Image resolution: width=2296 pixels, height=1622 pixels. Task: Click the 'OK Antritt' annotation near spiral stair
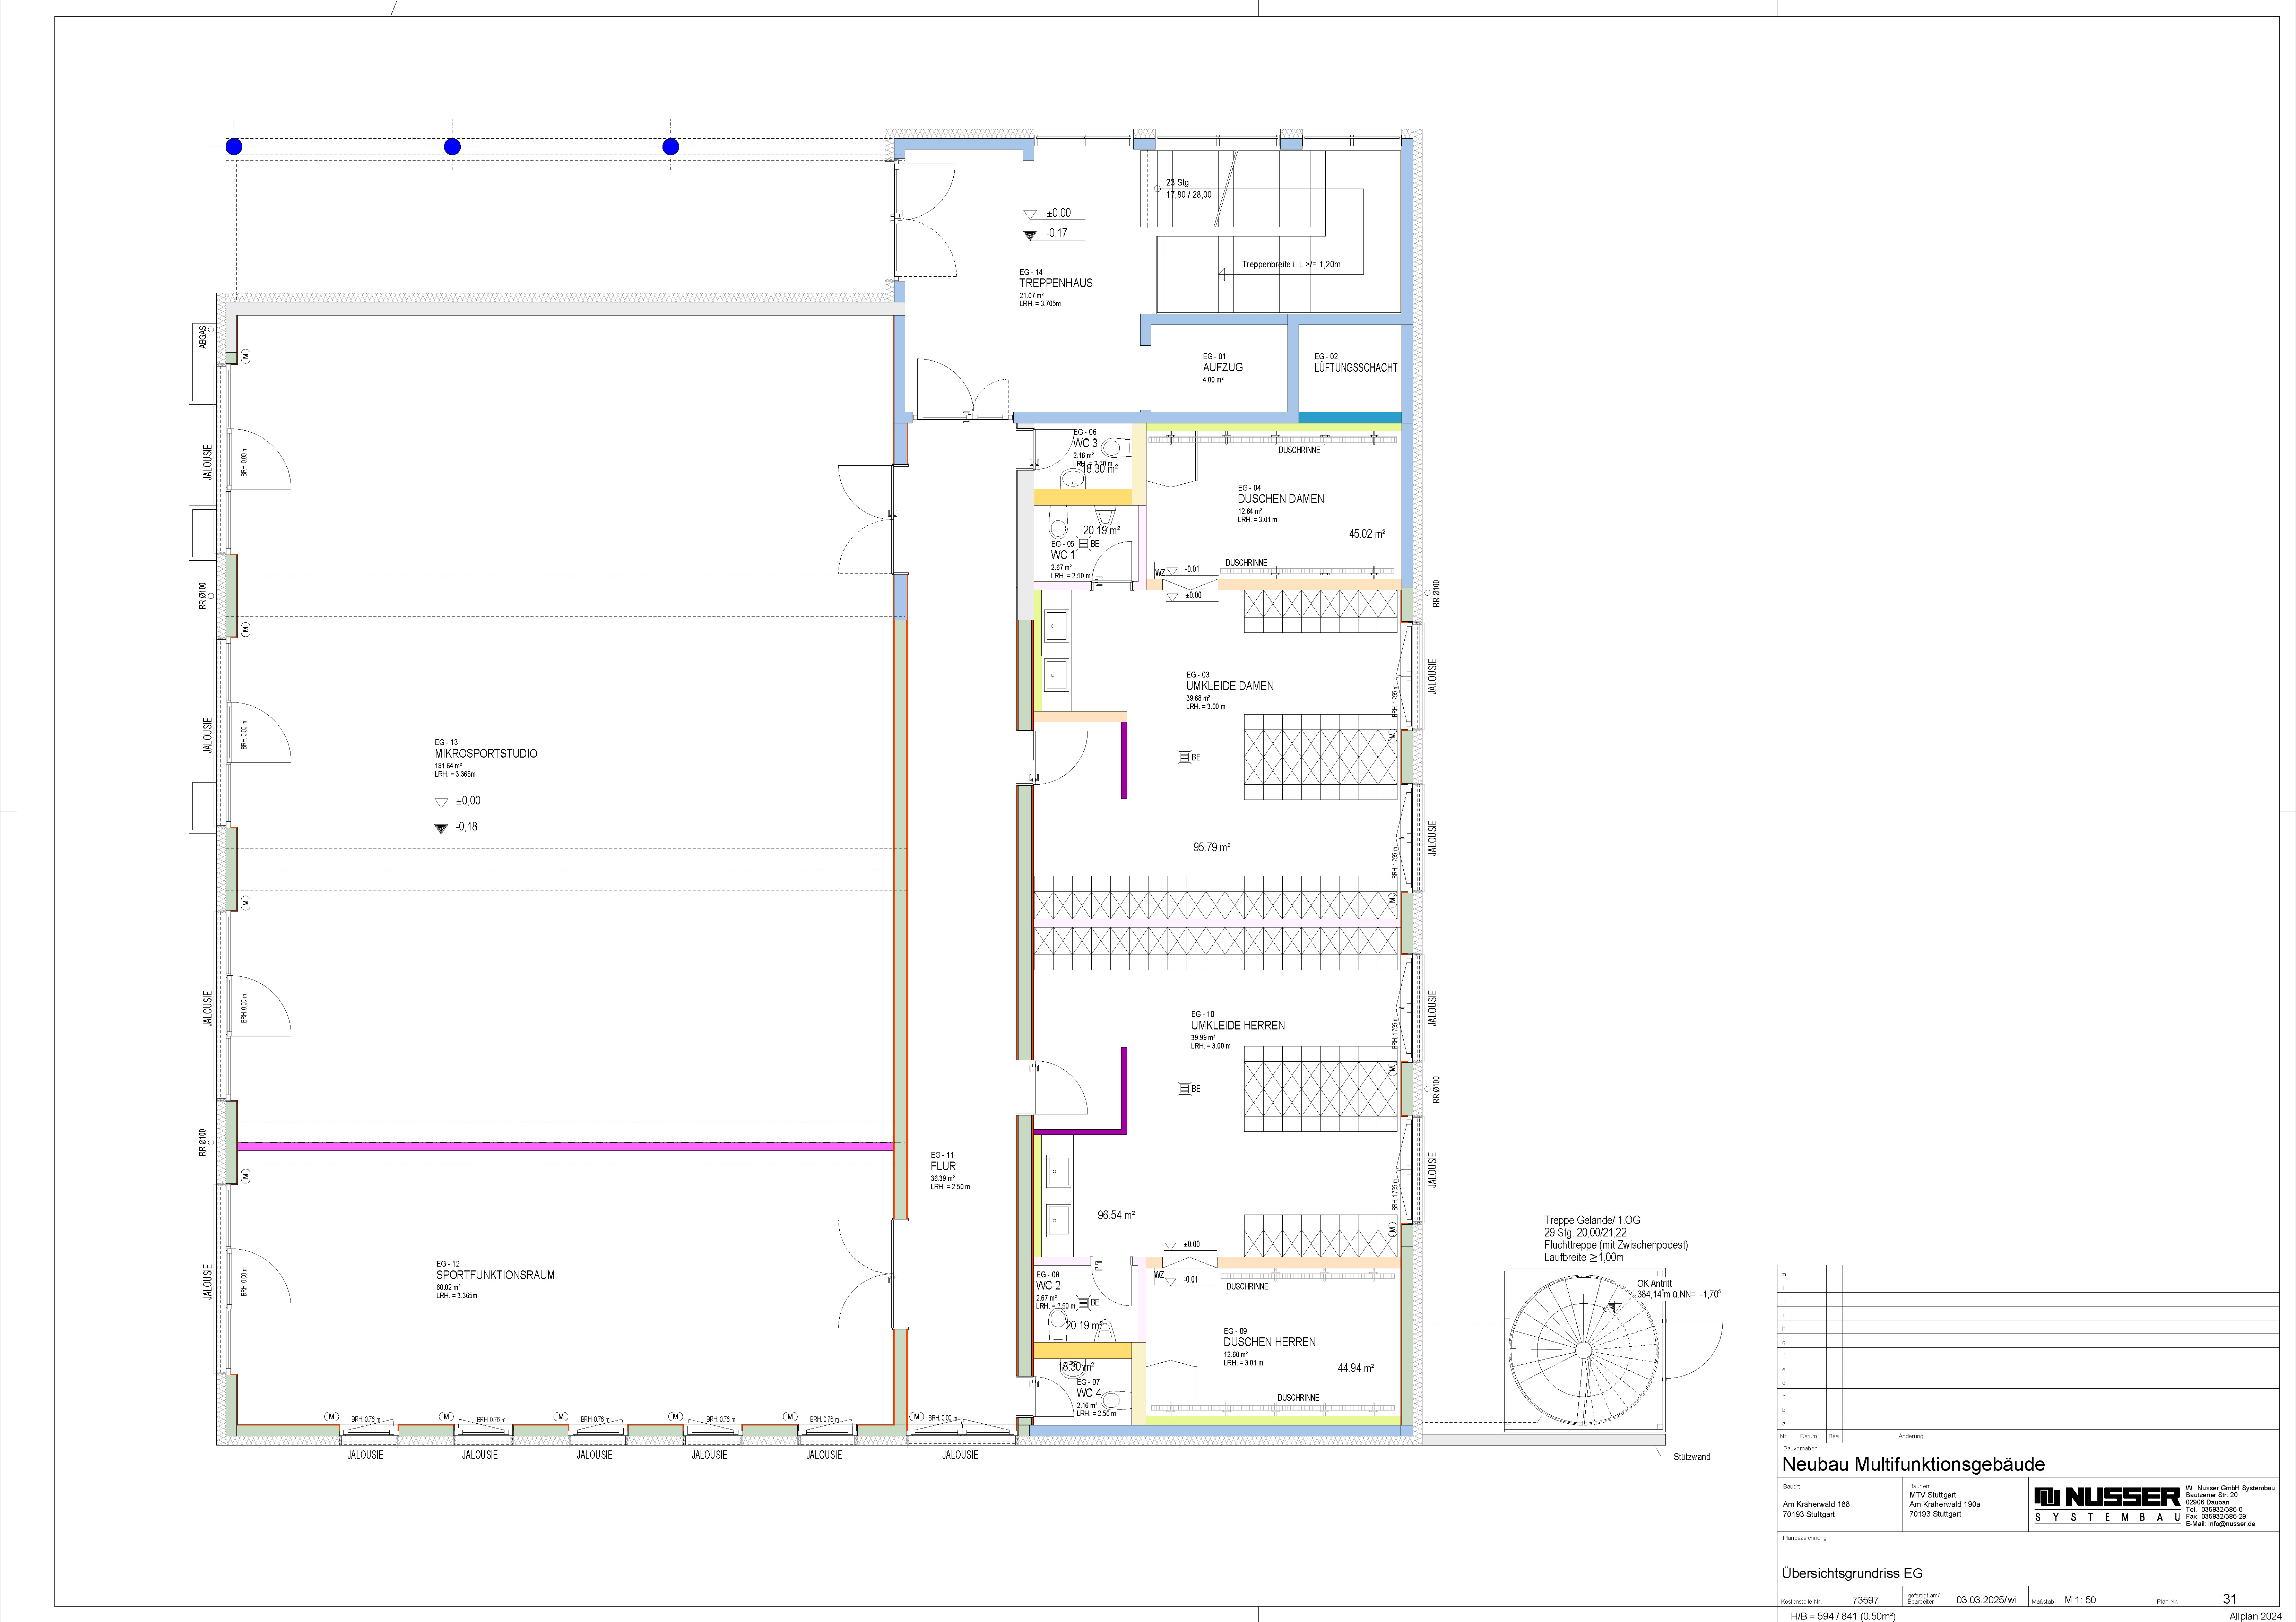tap(1654, 1283)
